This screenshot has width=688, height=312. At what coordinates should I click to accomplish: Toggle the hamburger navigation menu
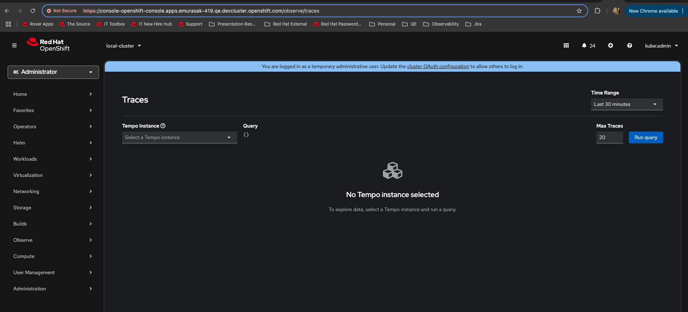pyautogui.click(x=14, y=45)
